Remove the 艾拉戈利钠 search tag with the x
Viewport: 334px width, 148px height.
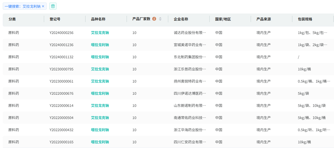43,6
